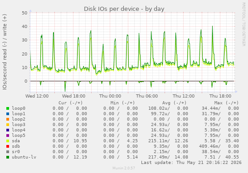Click the loop4 dark blue legend swatch
Viewport: 248px width, 173px height.
pyautogui.click(x=8, y=130)
